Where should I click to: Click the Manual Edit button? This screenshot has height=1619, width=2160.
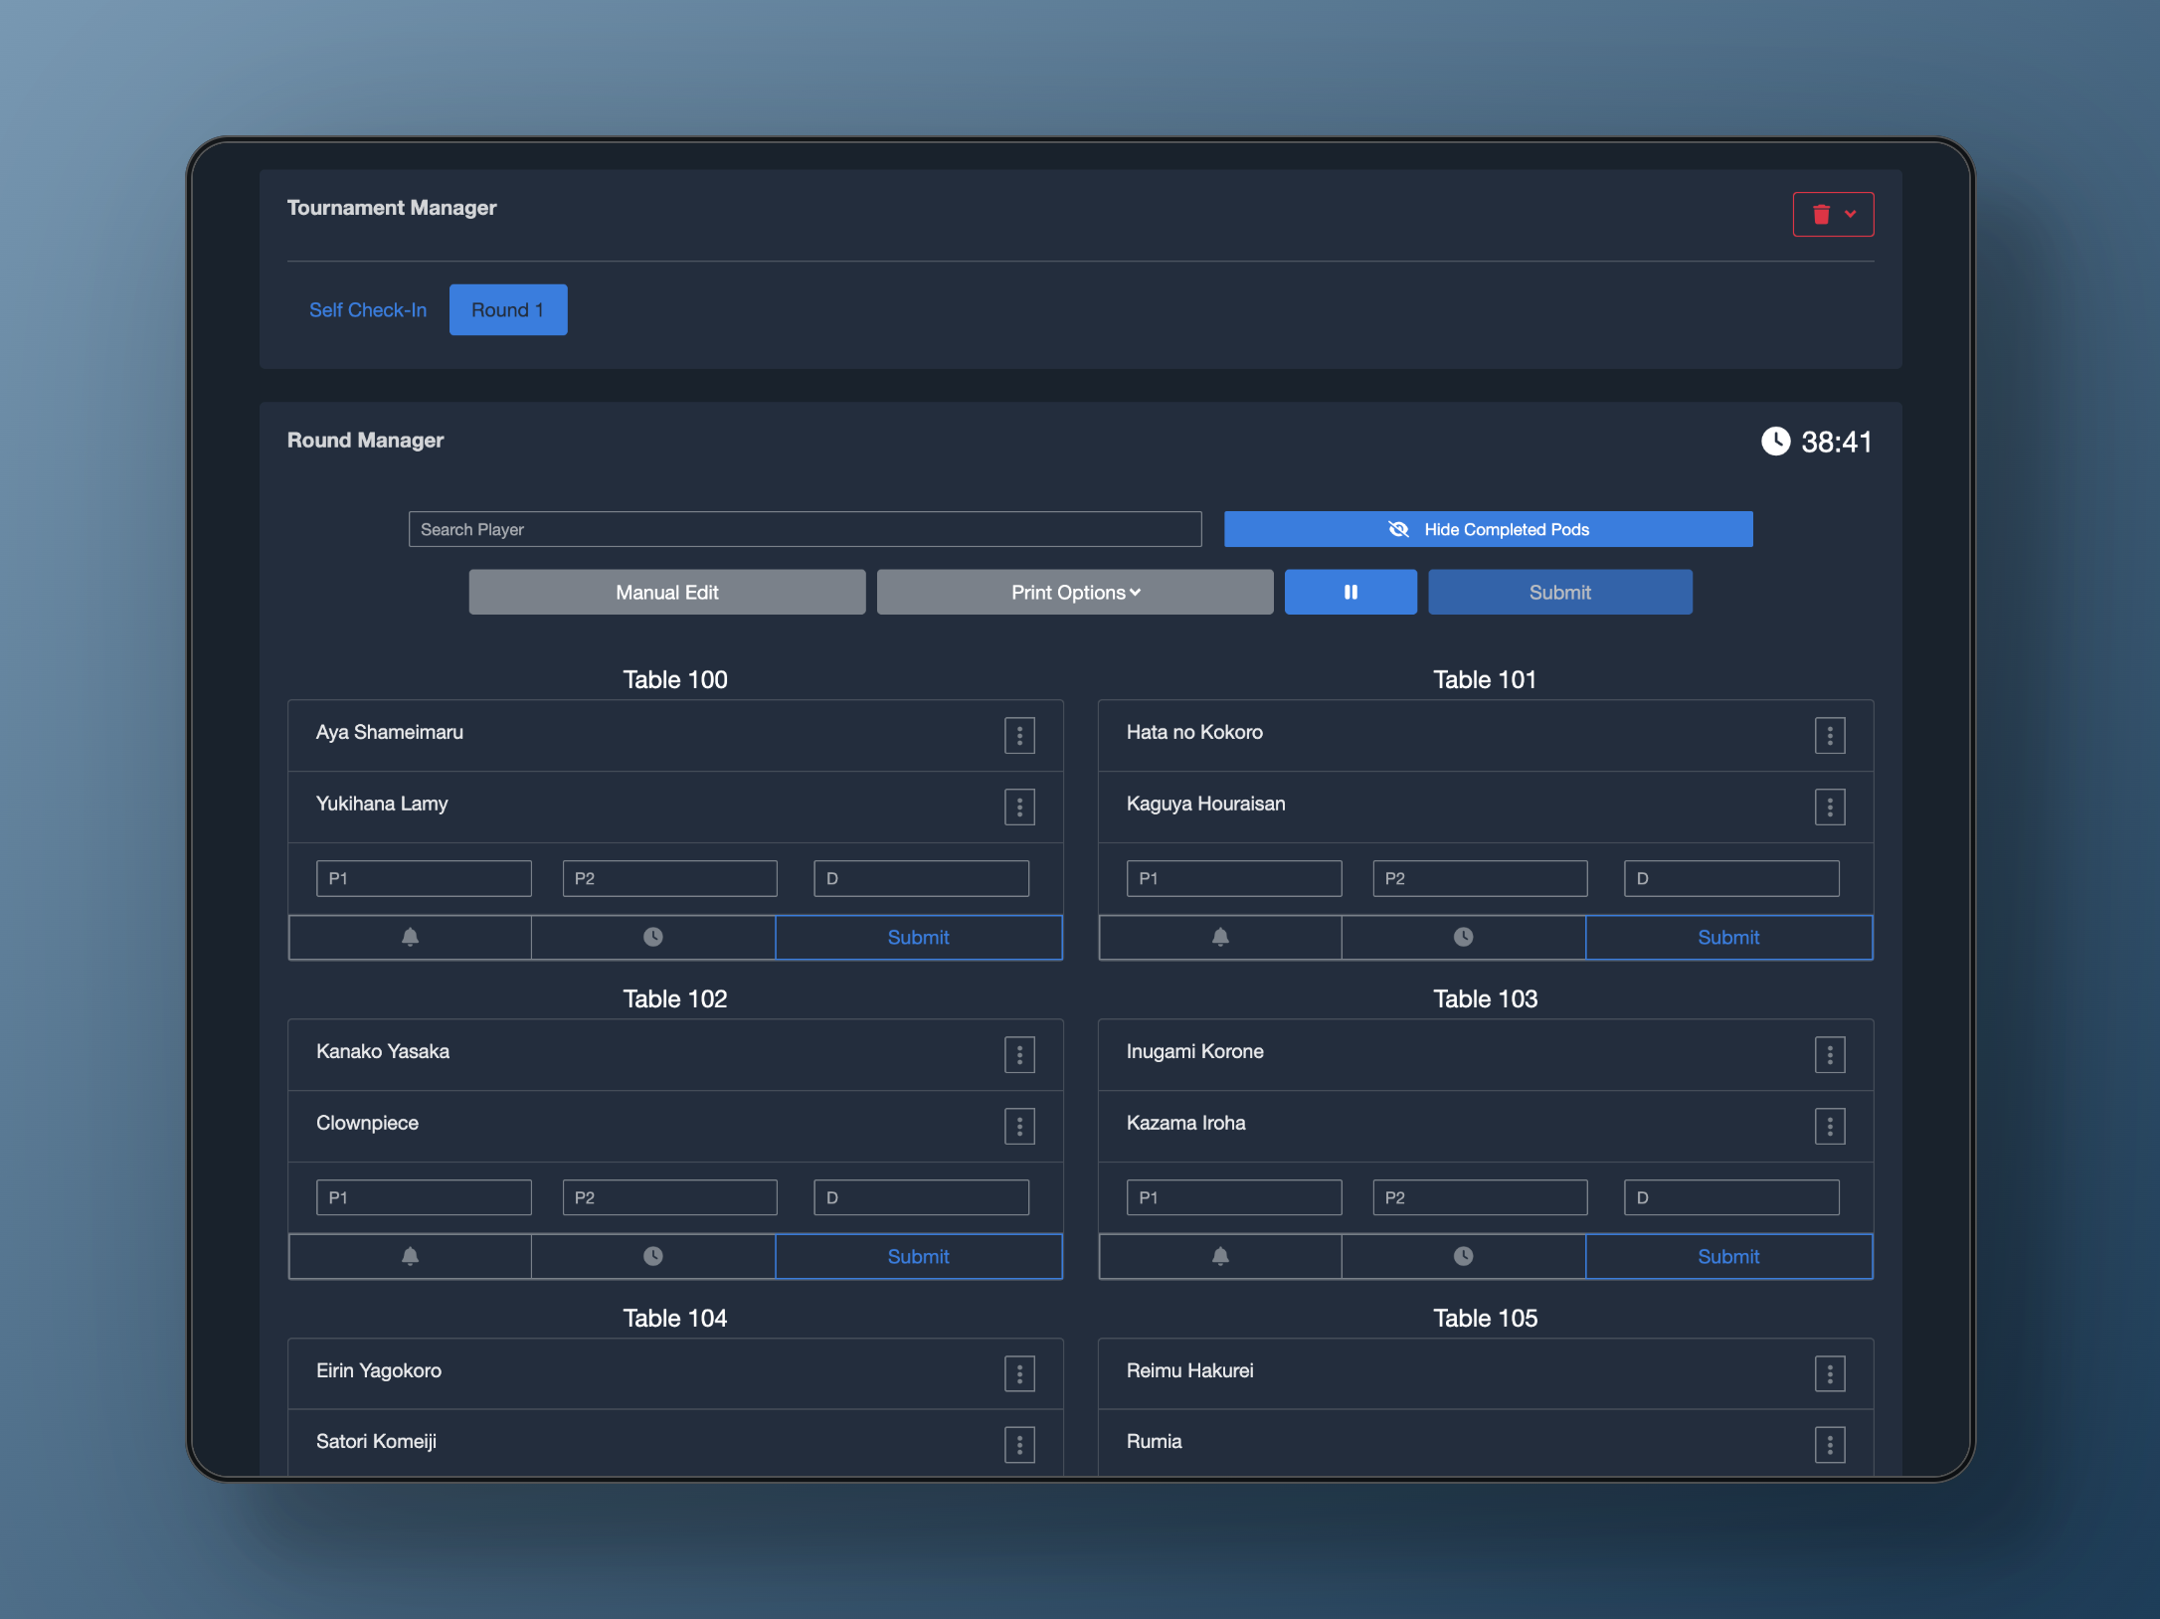(x=666, y=592)
